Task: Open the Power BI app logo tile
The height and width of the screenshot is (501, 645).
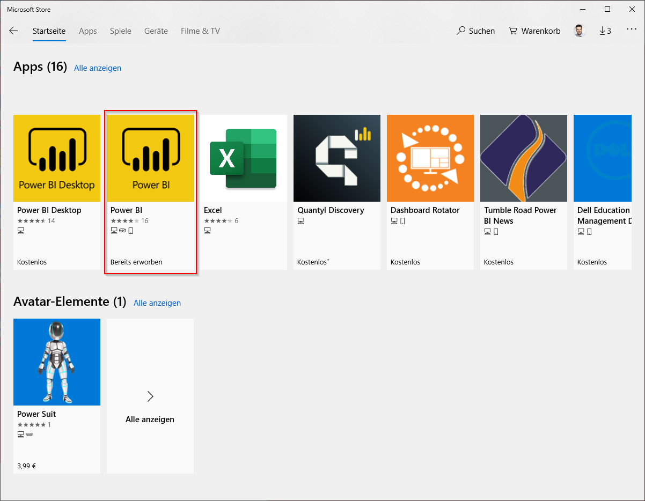Action: click(x=150, y=158)
